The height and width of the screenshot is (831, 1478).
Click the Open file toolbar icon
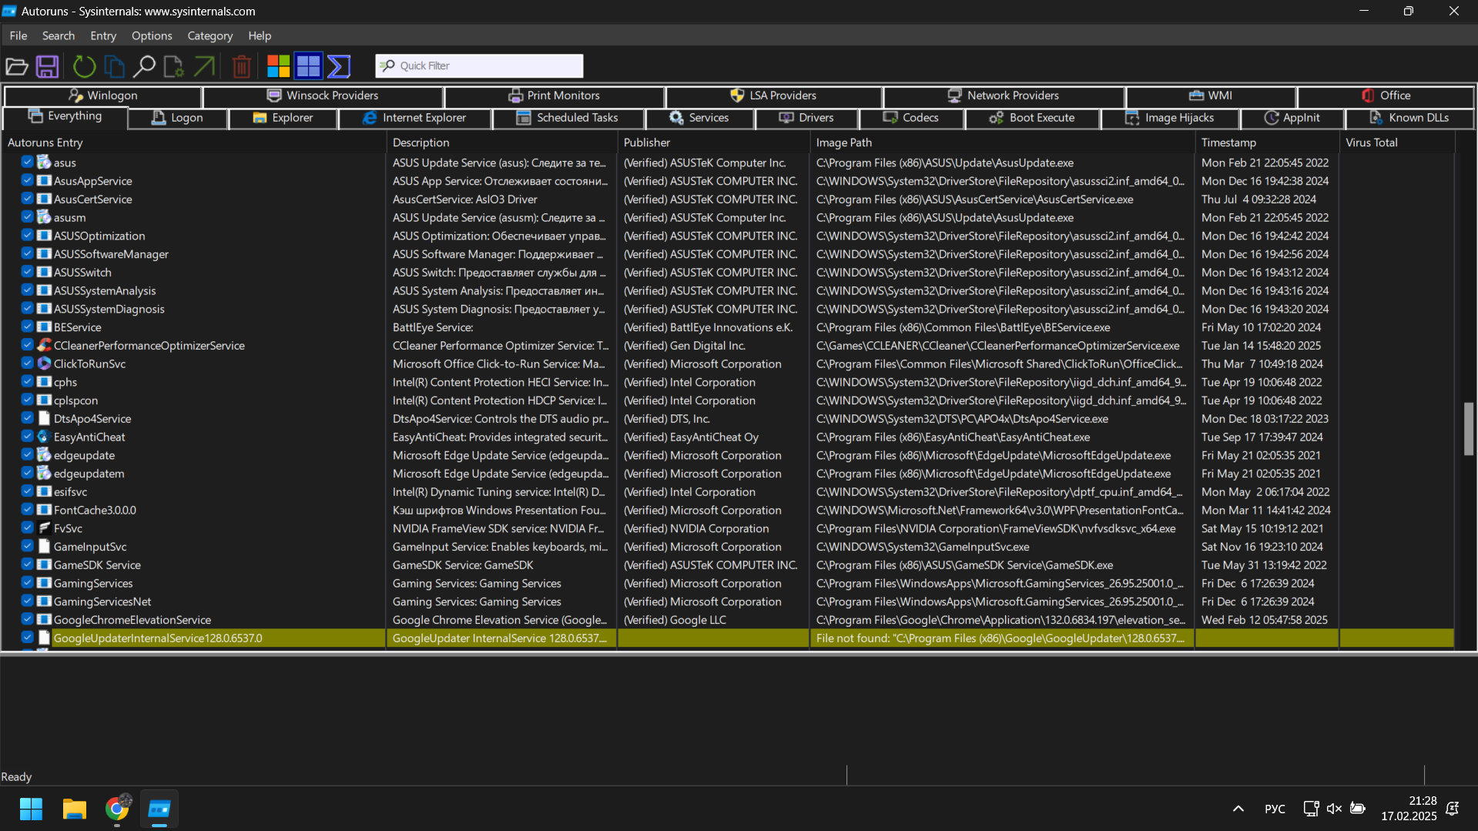(x=17, y=66)
